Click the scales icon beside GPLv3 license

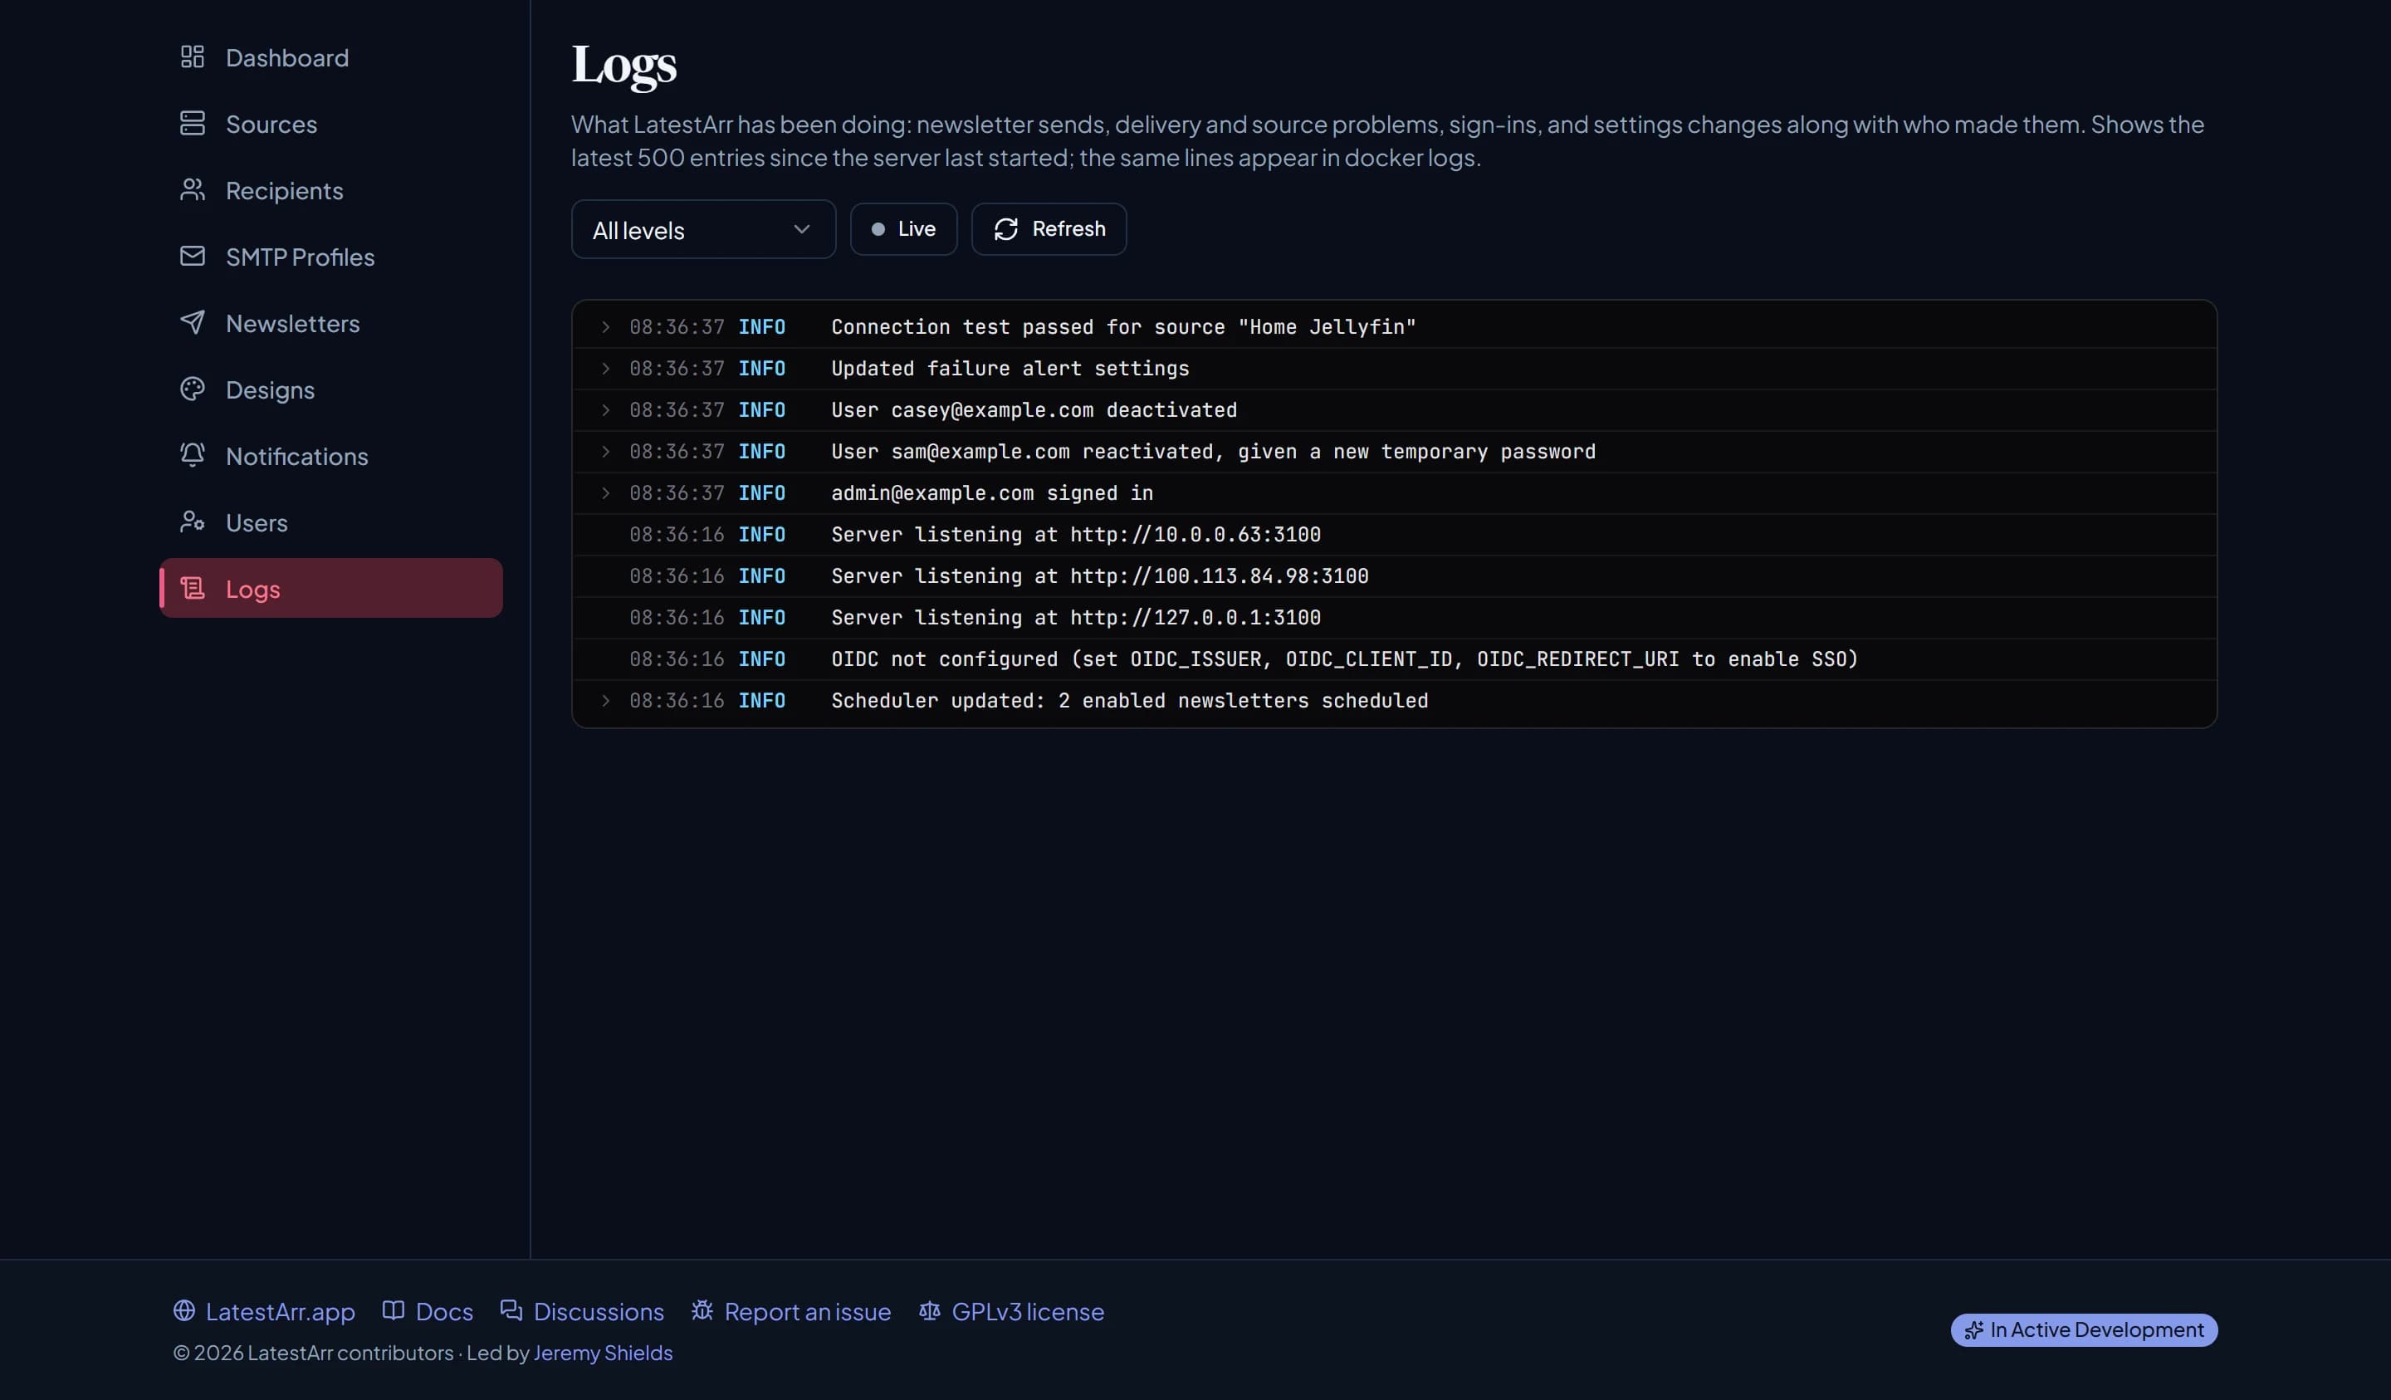[930, 1311]
